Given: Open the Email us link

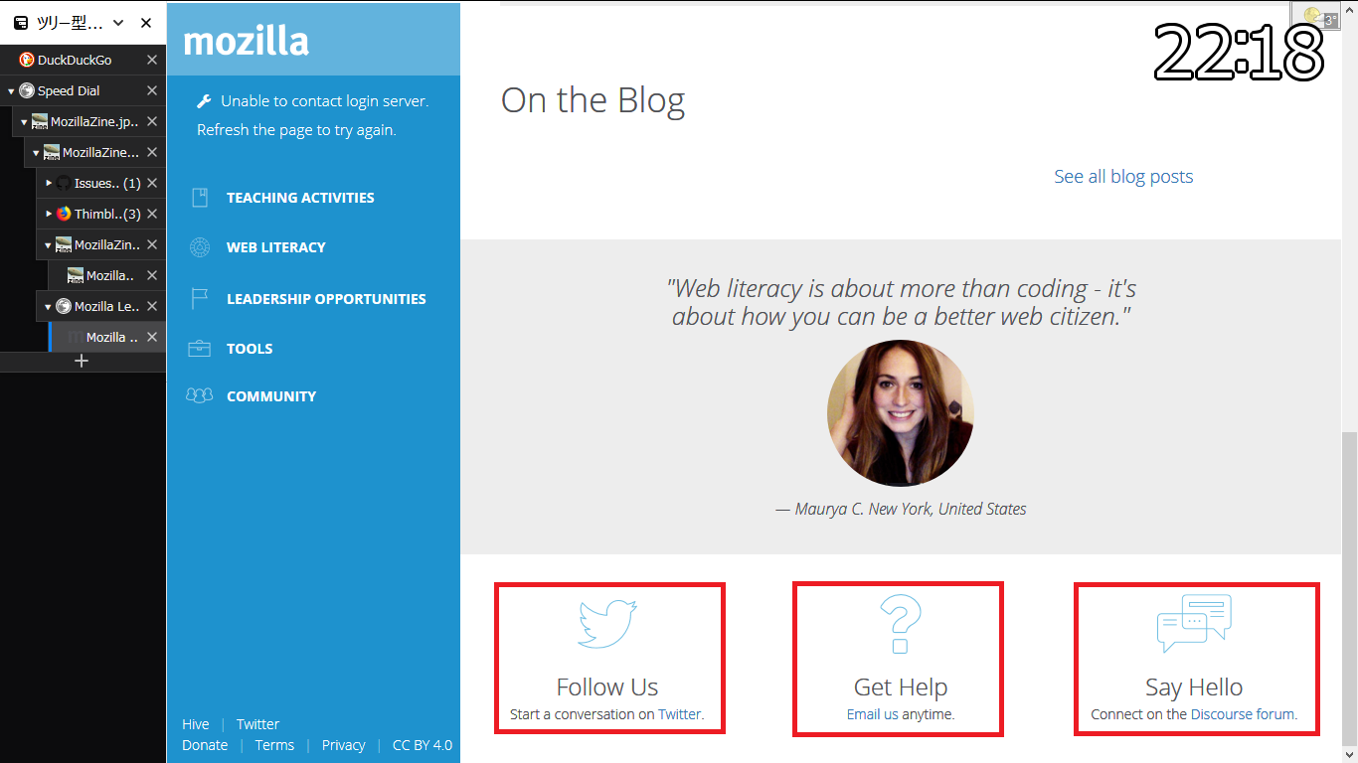Looking at the screenshot, I should [872, 714].
